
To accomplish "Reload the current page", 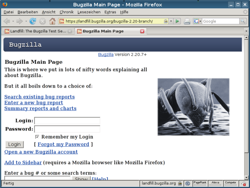I will [32, 21].
